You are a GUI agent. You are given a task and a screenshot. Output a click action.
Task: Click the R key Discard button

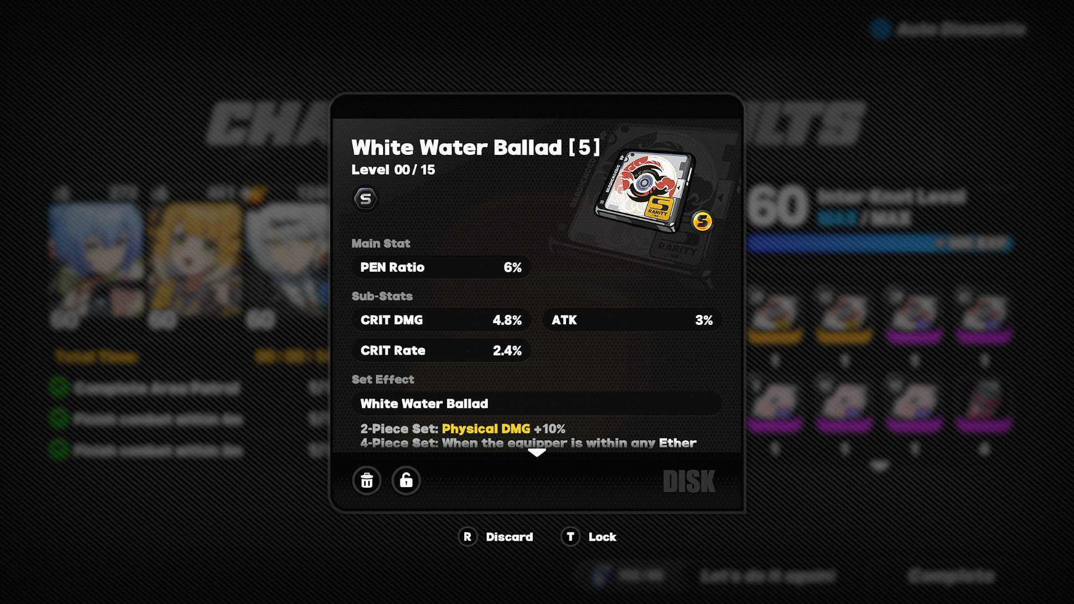pos(496,537)
